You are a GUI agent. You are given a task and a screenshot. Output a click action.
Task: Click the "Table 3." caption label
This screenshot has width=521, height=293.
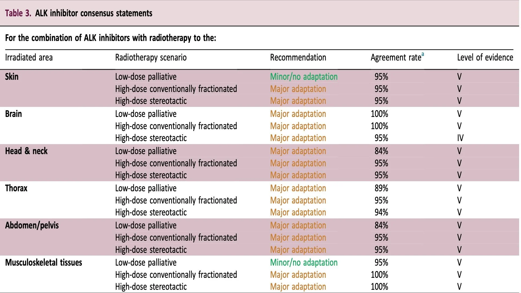pos(18,13)
